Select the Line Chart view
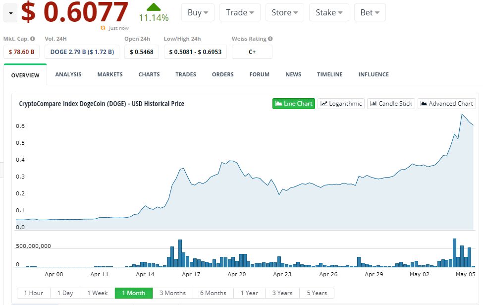 294,104
